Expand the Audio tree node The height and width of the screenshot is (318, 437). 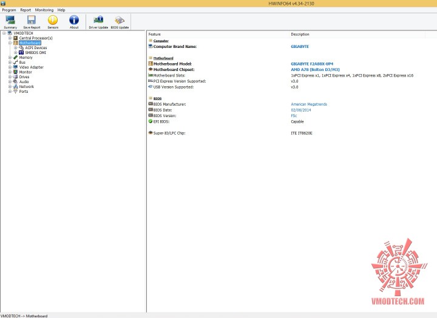coord(10,82)
